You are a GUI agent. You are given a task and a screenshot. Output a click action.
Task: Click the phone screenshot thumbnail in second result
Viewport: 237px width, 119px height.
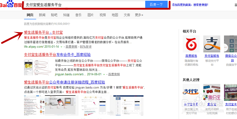28,67
